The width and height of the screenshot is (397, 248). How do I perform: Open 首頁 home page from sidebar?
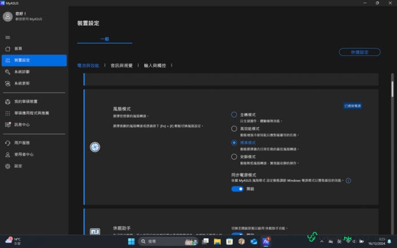tap(18, 49)
